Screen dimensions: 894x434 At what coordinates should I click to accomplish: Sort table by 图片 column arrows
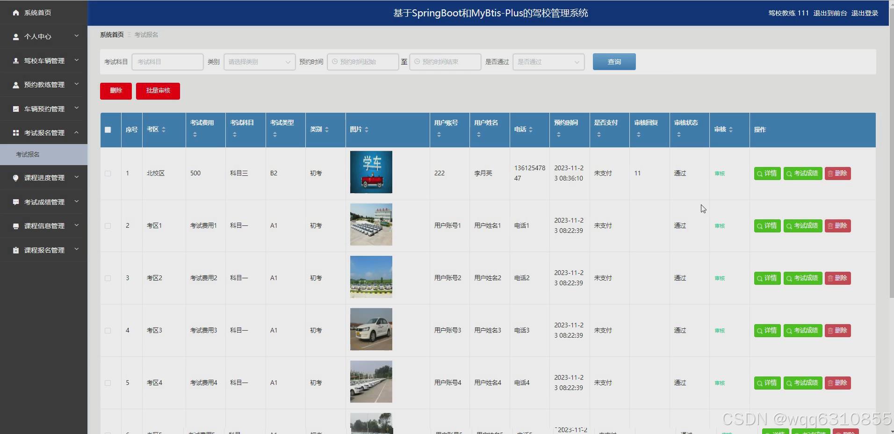click(x=367, y=130)
